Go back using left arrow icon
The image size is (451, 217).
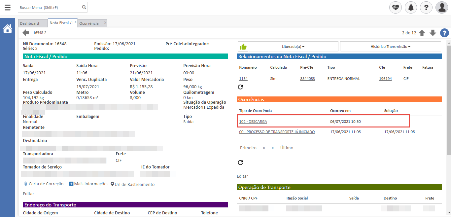(x=26, y=33)
